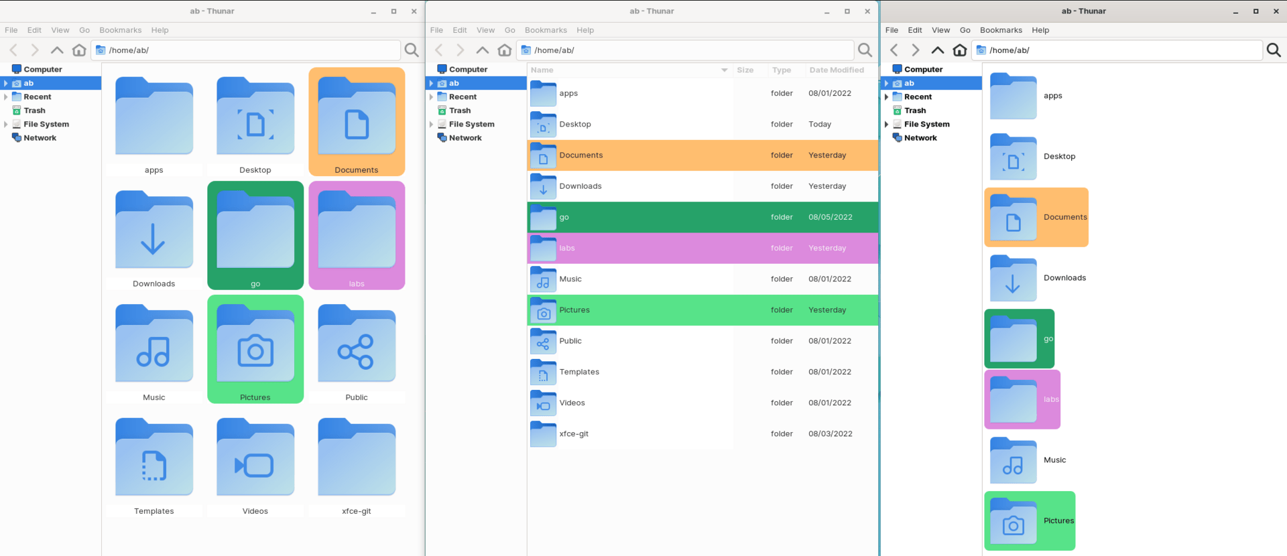Select the Music folder icon in right window
Screen dimensions: 1287x556
click(1013, 460)
